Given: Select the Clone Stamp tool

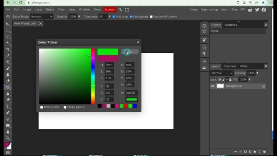Looking at the screenshot, I should 8,75.
